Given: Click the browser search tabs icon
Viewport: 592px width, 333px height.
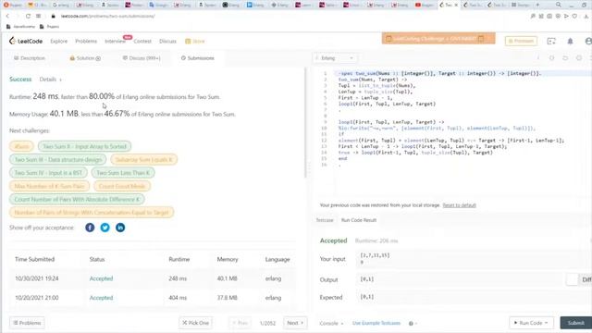Looking at the screenshot, I should [x=559, y=5].
